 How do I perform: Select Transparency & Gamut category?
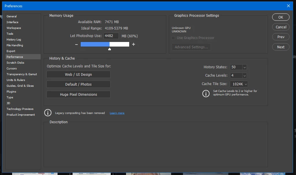[x=23, y=74]
